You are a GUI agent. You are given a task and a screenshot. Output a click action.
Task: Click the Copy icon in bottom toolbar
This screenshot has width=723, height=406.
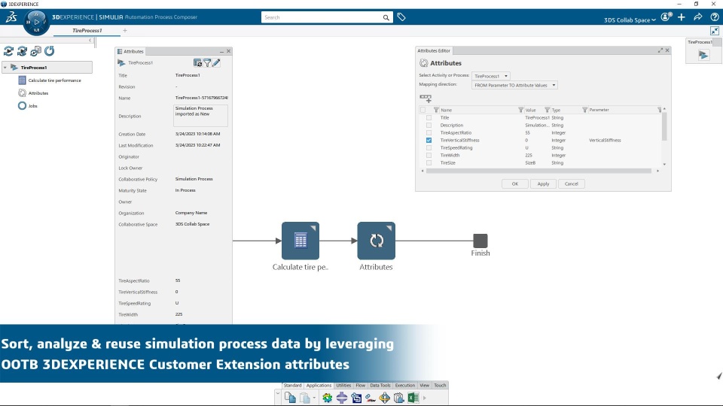[290, 397]
